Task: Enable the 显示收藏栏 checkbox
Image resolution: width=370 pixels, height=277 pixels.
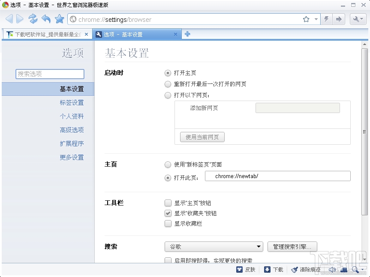Action: click(168, 223)
